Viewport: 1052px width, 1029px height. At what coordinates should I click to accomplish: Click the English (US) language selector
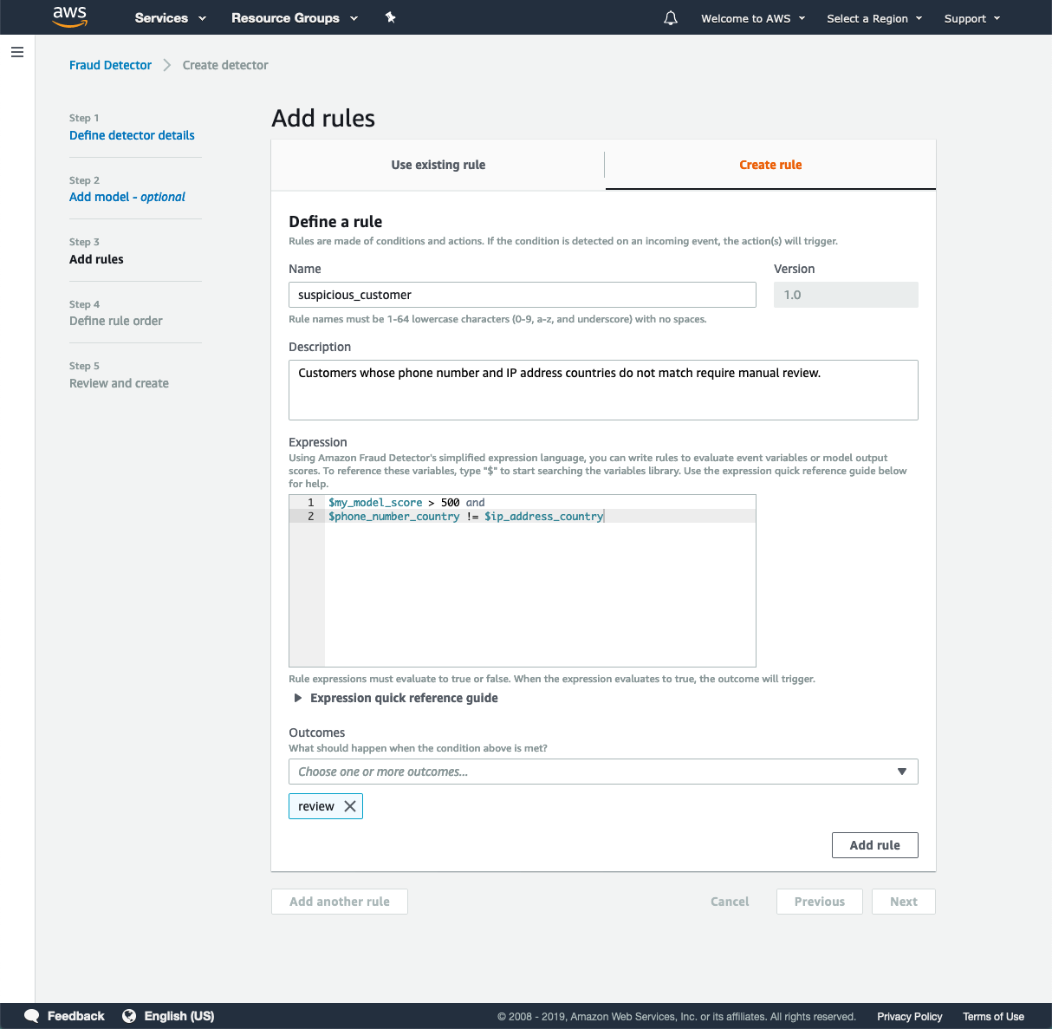tap(179, 1016)
